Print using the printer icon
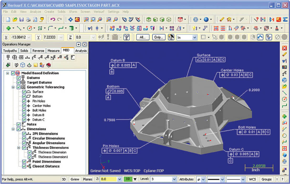290x184 pixels. pyautogui.click(x=28, y=19)
